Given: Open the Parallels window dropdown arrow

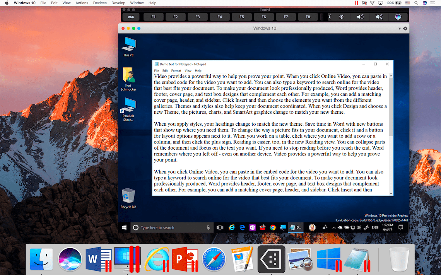Looking at the screenshot, I should coord(399,28).
